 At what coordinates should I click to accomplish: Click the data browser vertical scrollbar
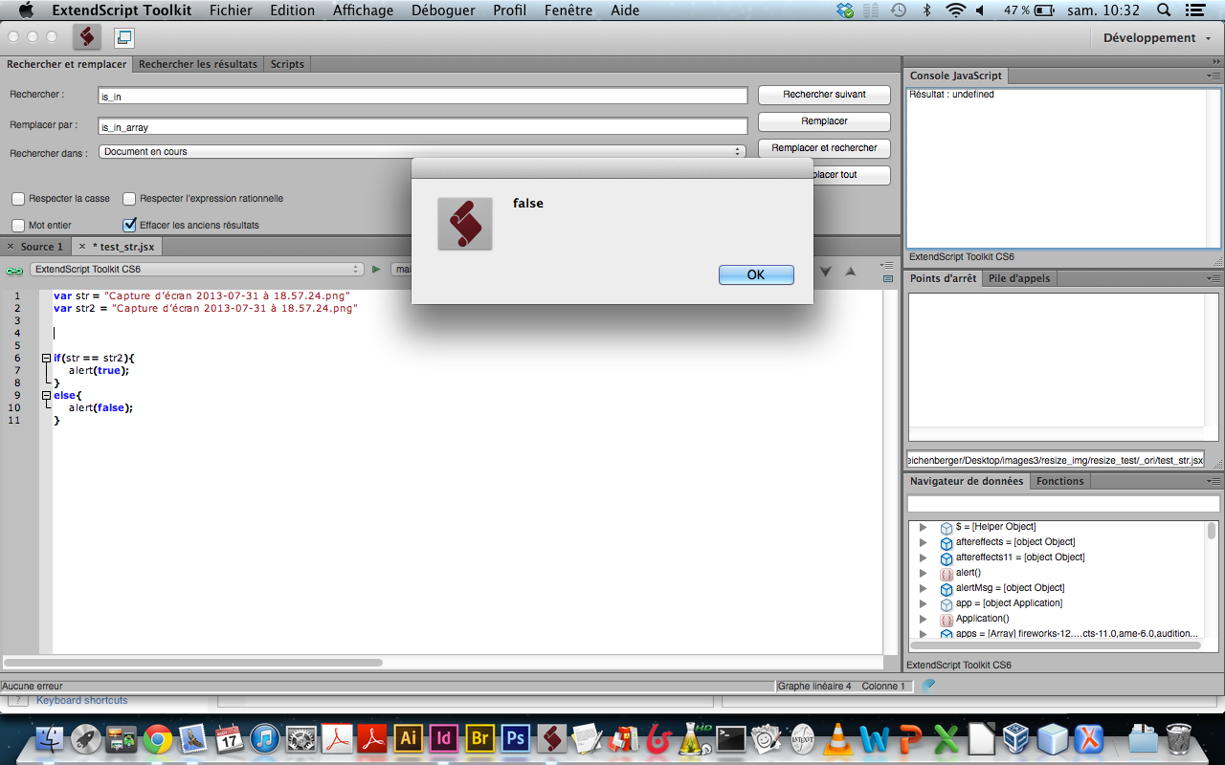[1212, 531]
